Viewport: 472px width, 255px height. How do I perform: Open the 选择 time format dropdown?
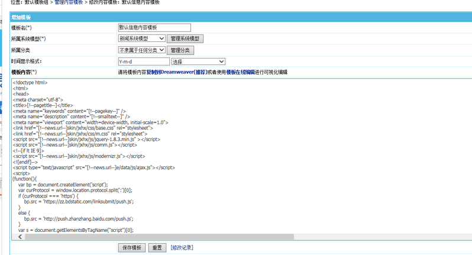[x=198, y=62]
